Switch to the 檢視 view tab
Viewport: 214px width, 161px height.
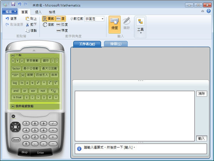pyautogui.click(x=52, y=12)
